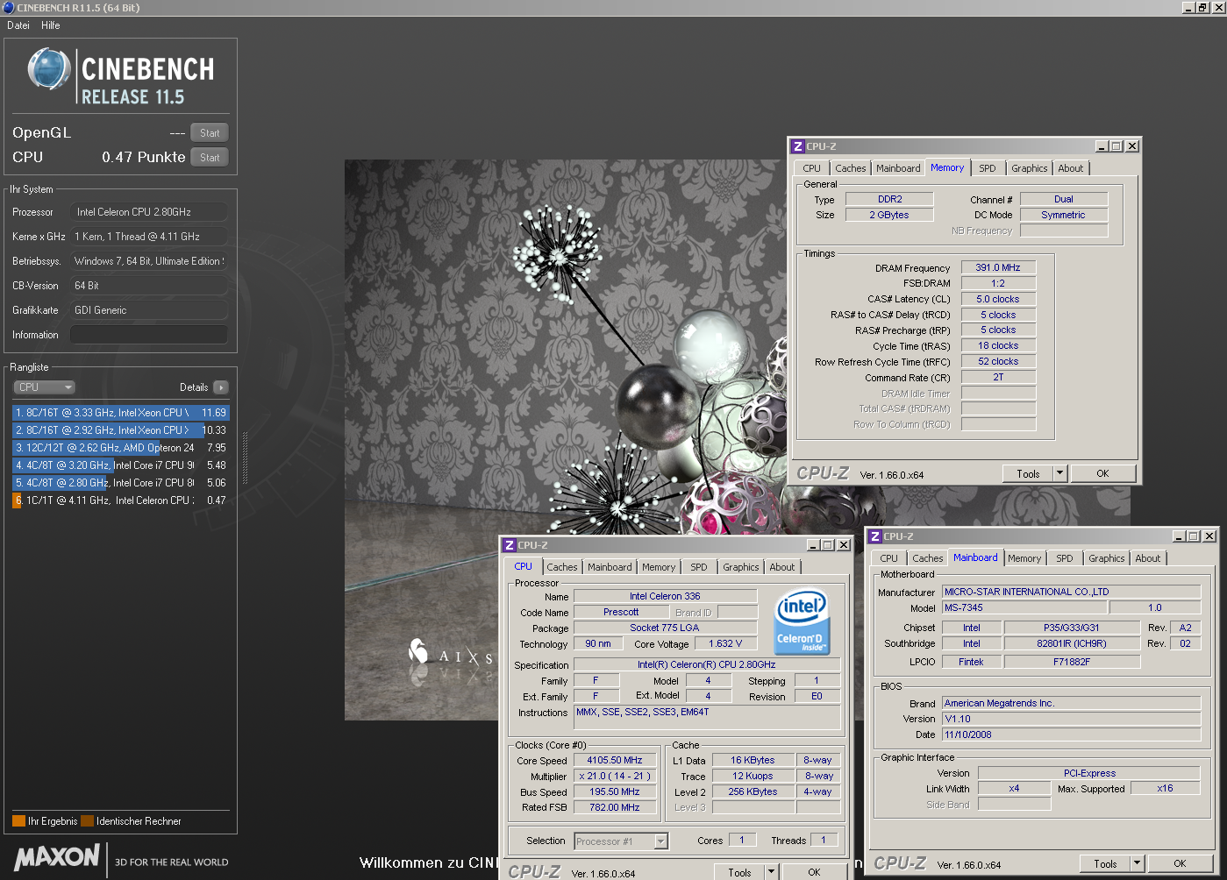This screenshot has height=880, width=1227.
Task: Click the MAXON logo
Action: (x=58, y=857)
